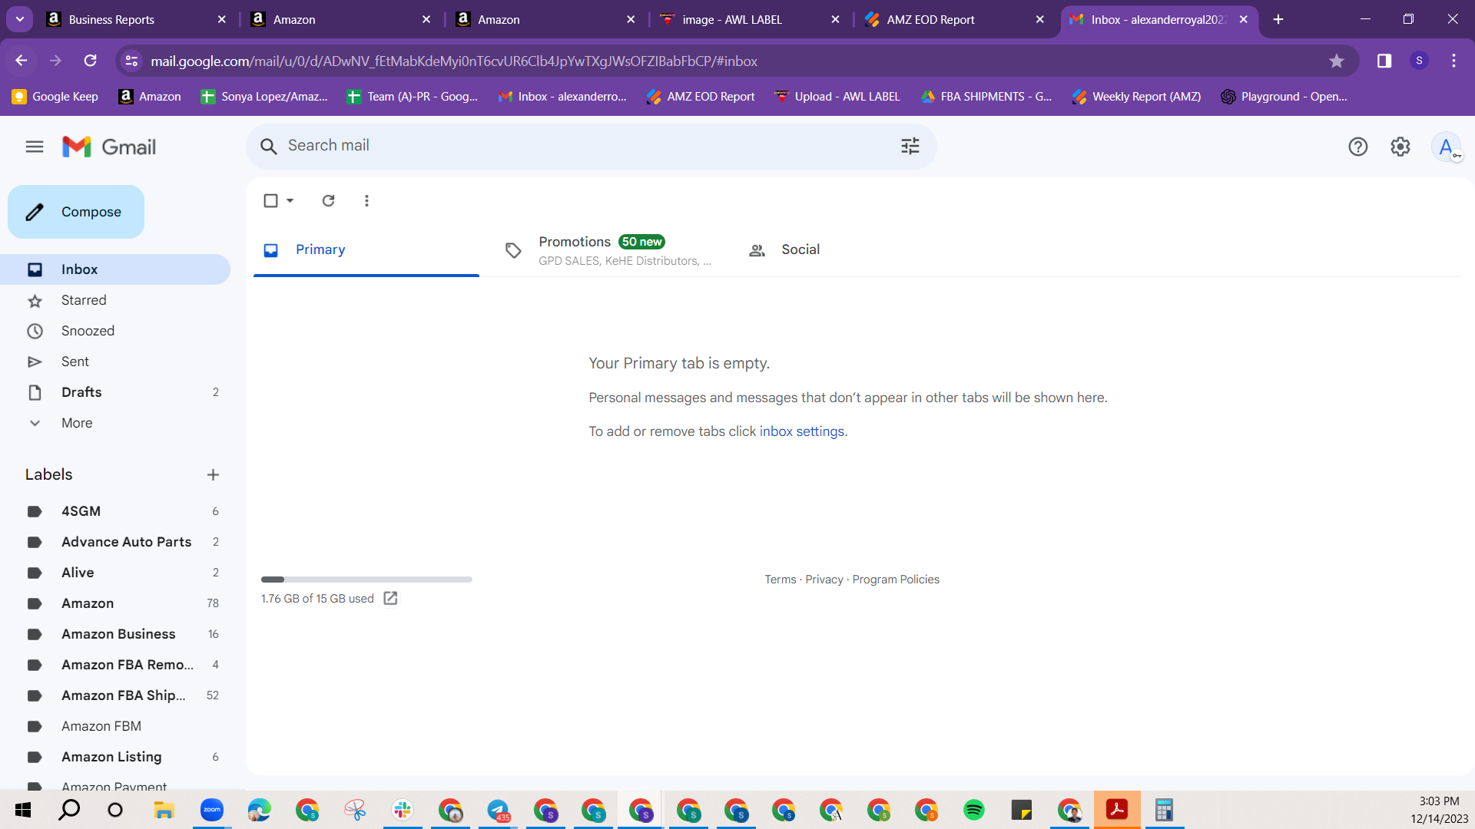Open a new browser tab
This screenshot has height=829, width=1475.
pos(1278,19)
